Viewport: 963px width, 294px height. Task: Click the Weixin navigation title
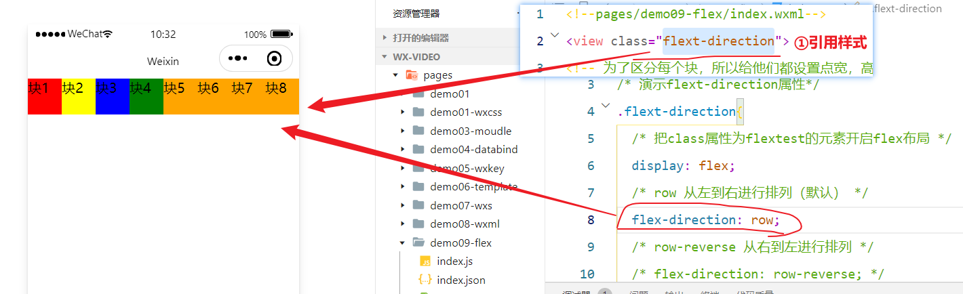coord(163,61)
